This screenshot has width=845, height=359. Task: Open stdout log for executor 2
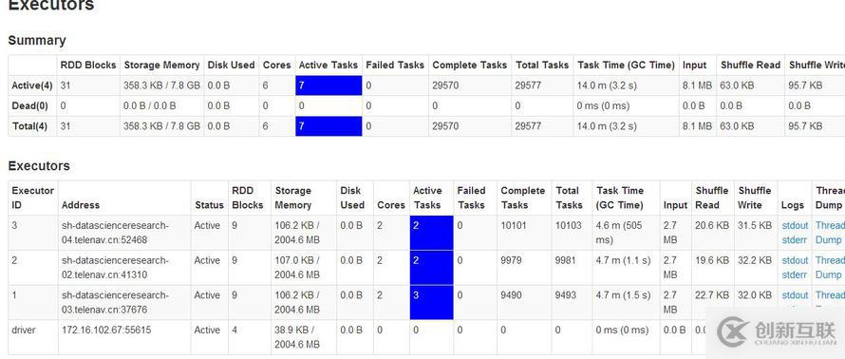pyautogui.click(x=795, y=261)
